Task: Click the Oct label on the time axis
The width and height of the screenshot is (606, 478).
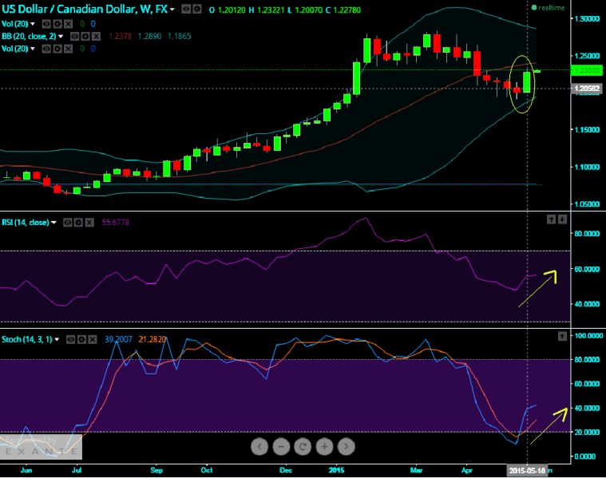Action: click(x=207, y=470)
